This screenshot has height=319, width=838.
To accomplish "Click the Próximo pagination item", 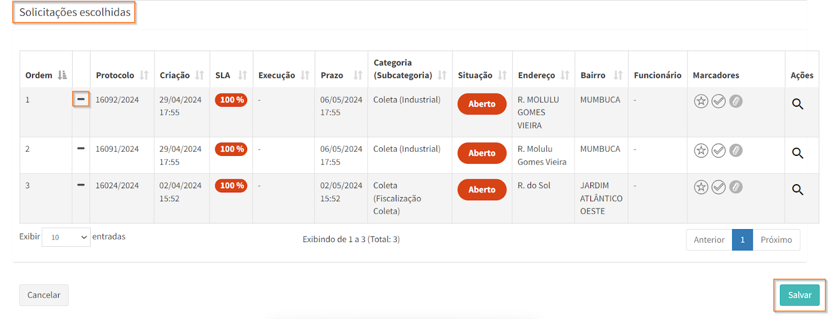I will pos(776,240).
